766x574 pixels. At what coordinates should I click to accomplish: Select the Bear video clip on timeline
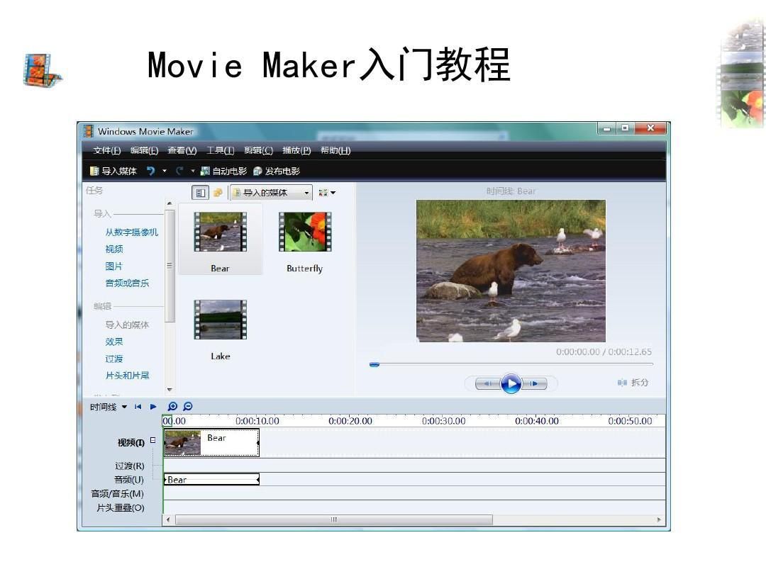click(211, 443)
